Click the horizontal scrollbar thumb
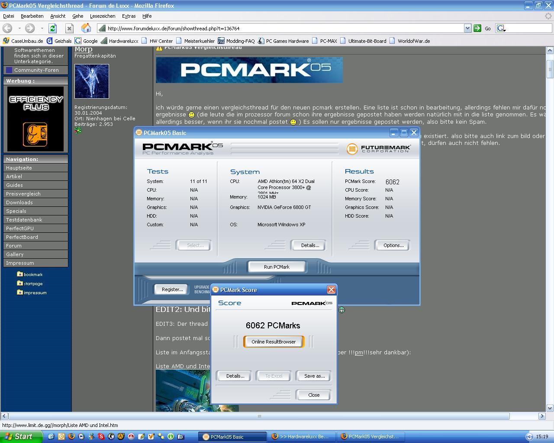The image size is (554, 443). pyautogui.click(x=259, y=416)
